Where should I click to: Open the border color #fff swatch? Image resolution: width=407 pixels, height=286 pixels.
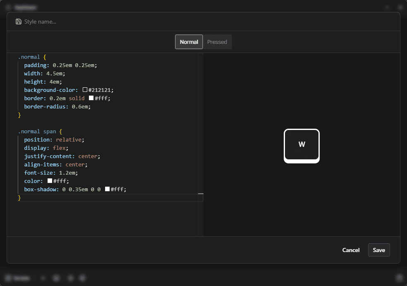pyautogui.click(x=91, y=98)
